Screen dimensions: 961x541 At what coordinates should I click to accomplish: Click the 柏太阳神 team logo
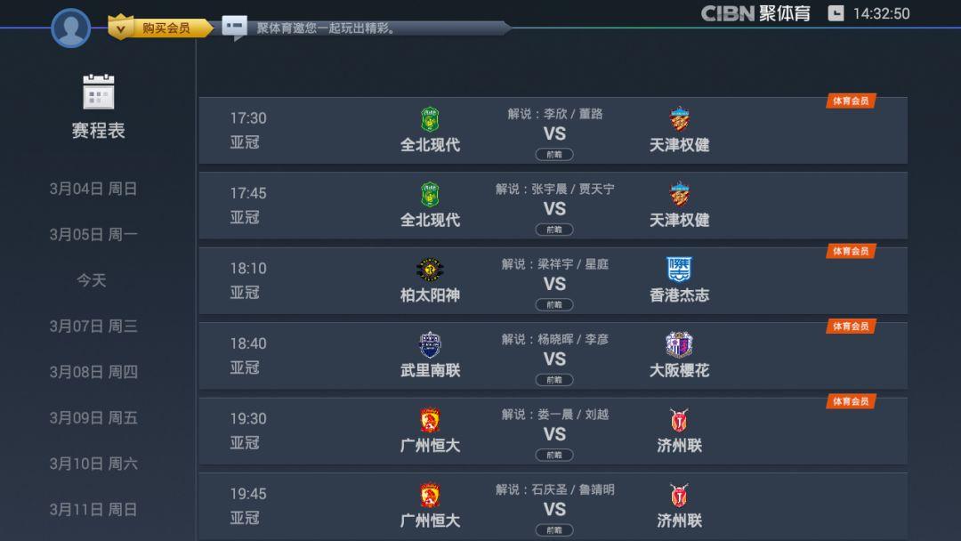point(431,270)
